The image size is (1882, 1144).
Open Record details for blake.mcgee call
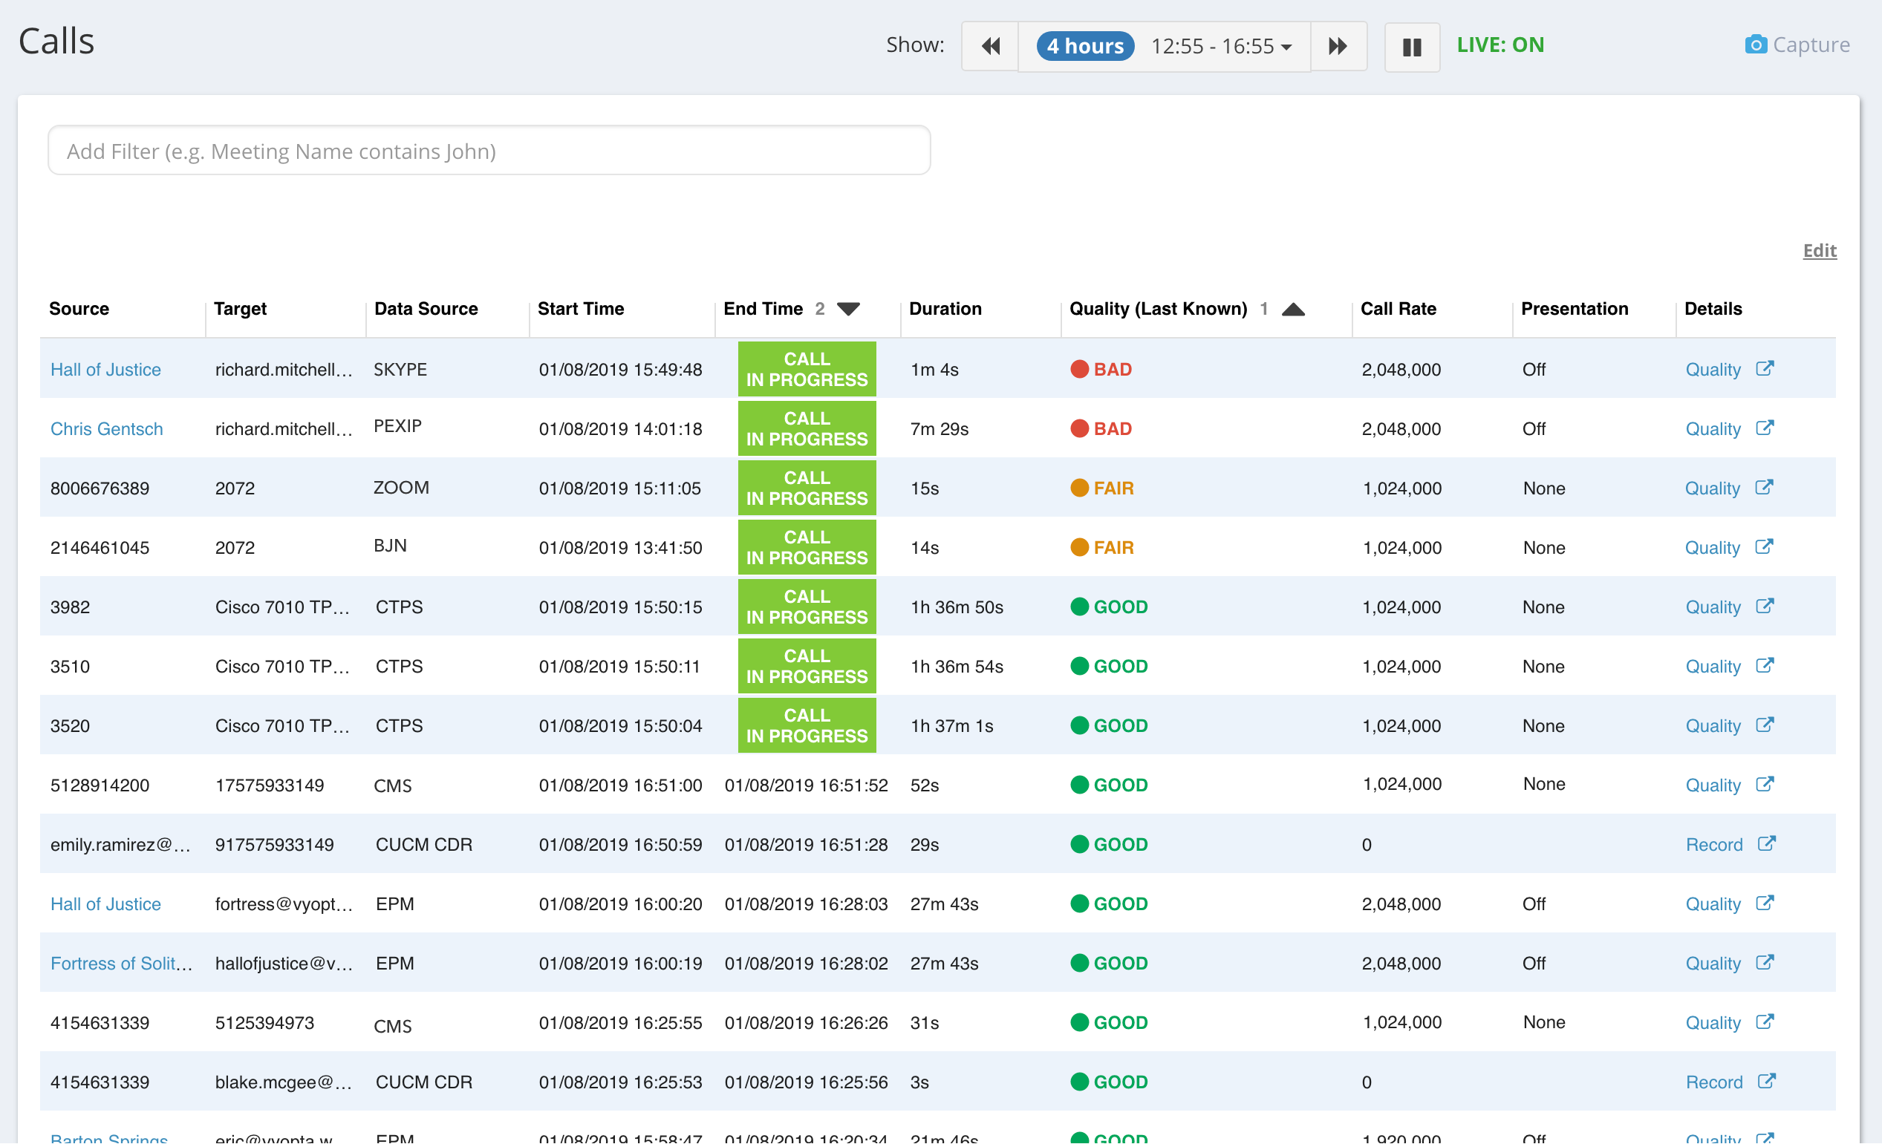click(1714, 1082)
